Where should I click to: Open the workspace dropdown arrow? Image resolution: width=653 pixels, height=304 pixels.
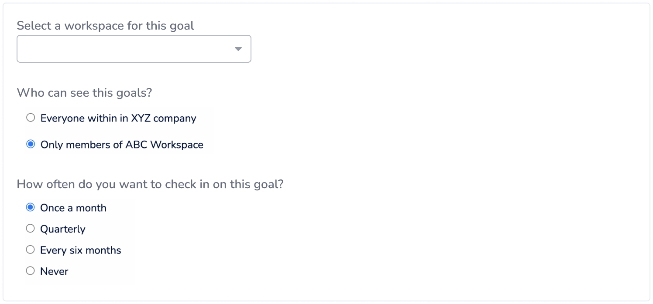[x=238, y=49]
